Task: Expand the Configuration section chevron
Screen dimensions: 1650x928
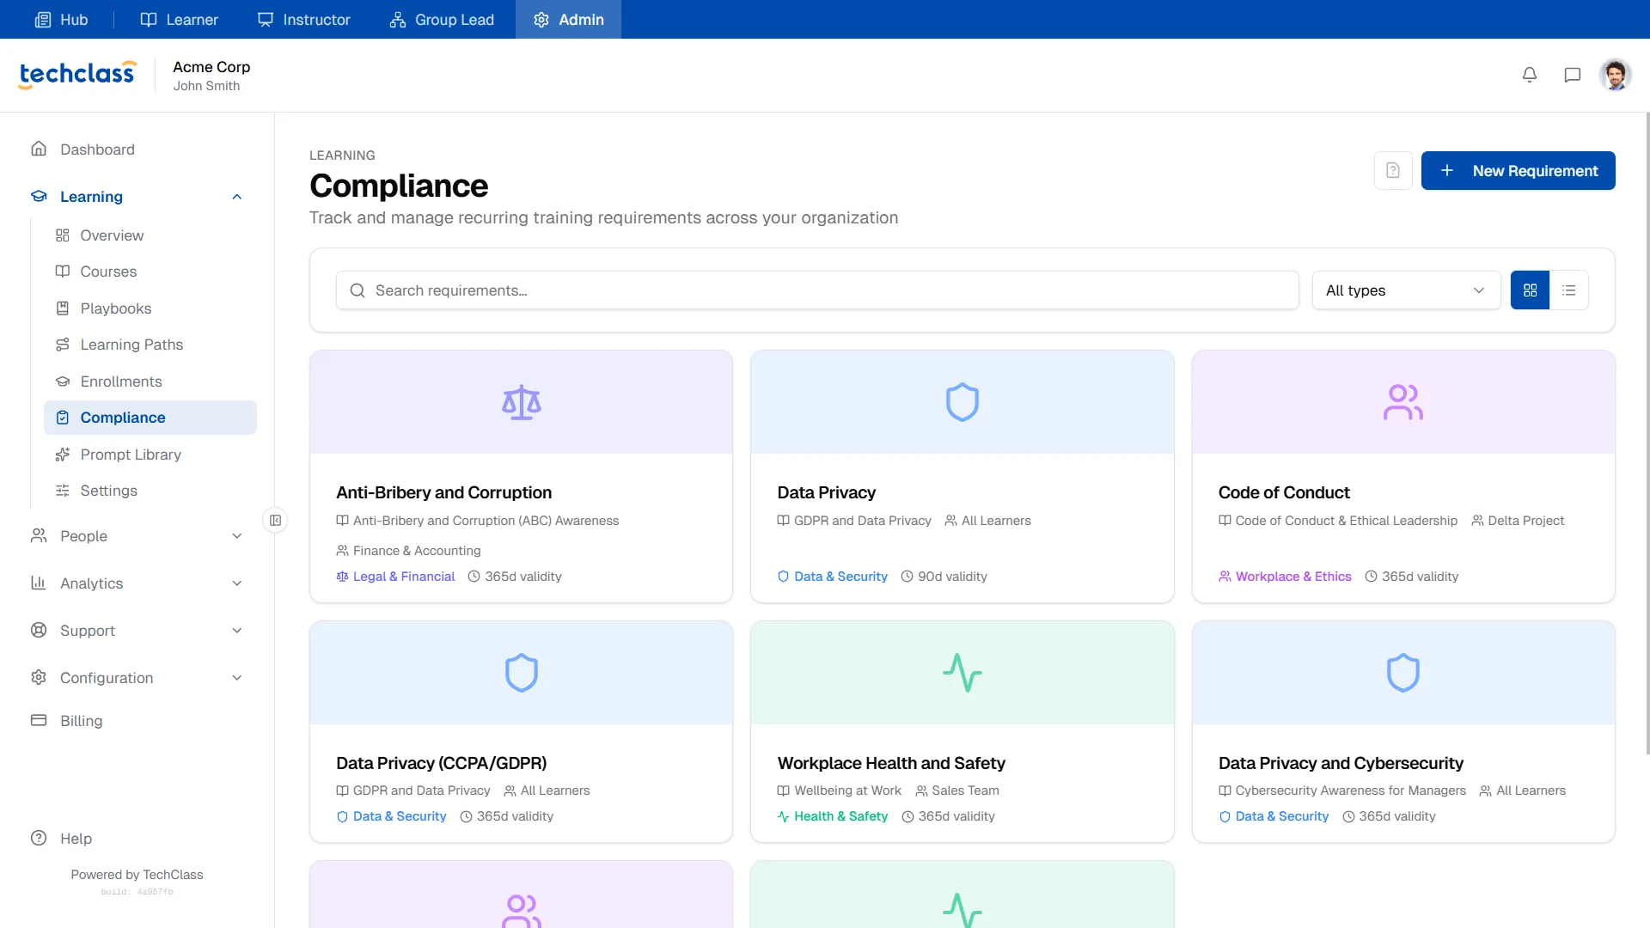Action: [237, 678]
